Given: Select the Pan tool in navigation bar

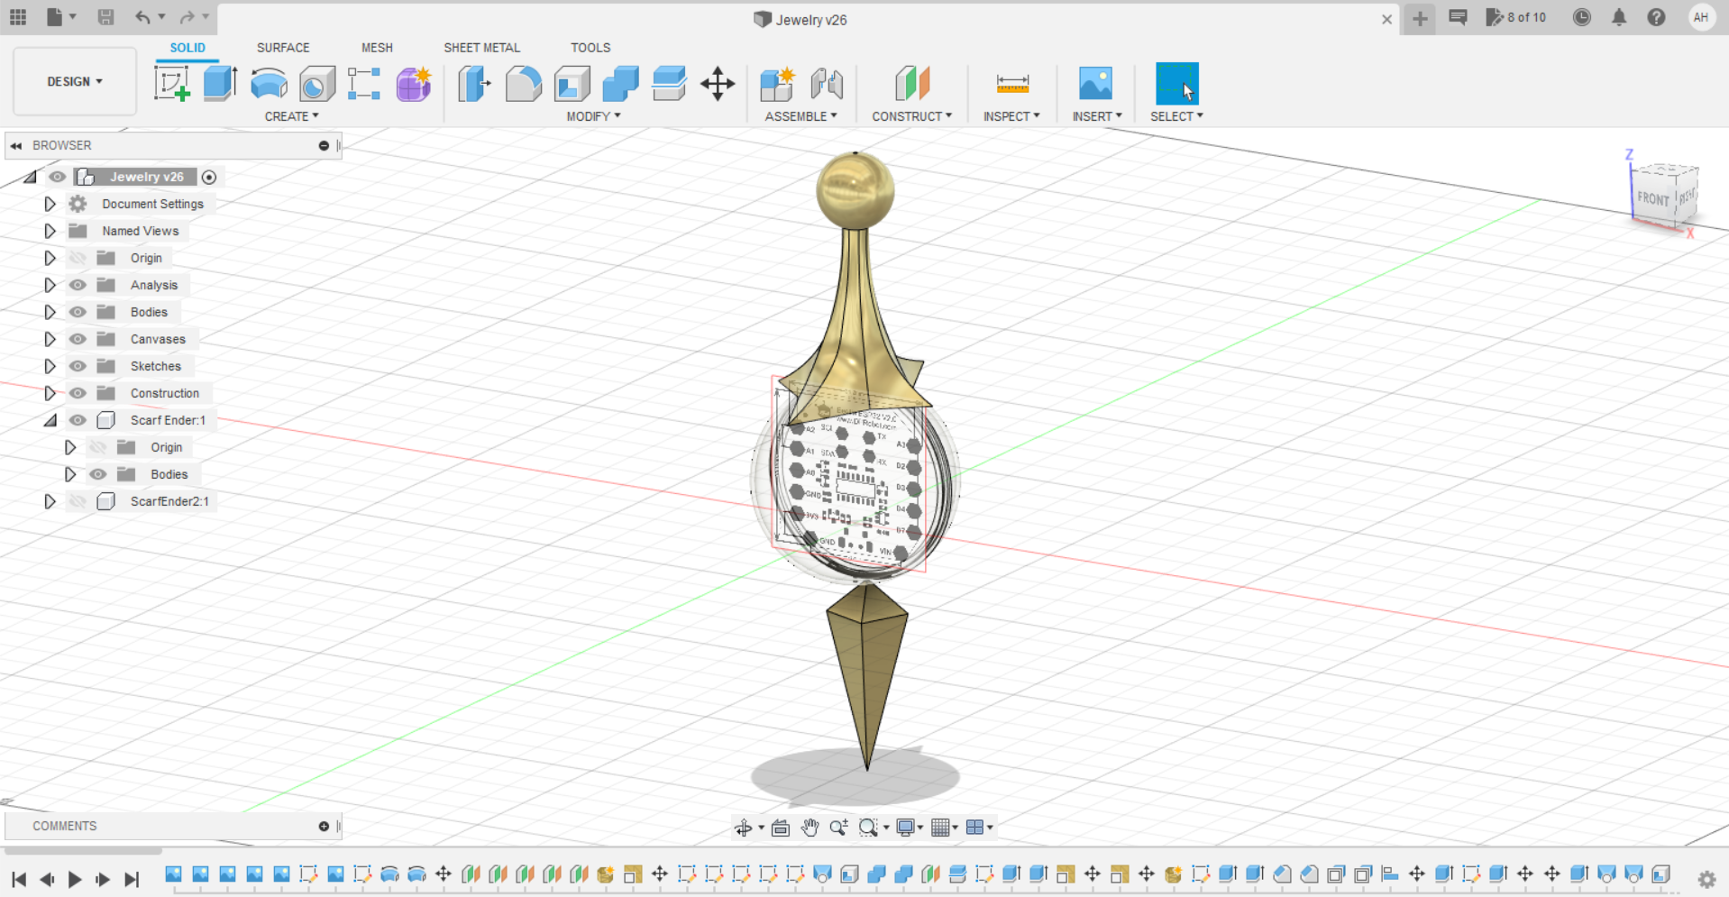Looking at the screenshot, I should [809, 827].
